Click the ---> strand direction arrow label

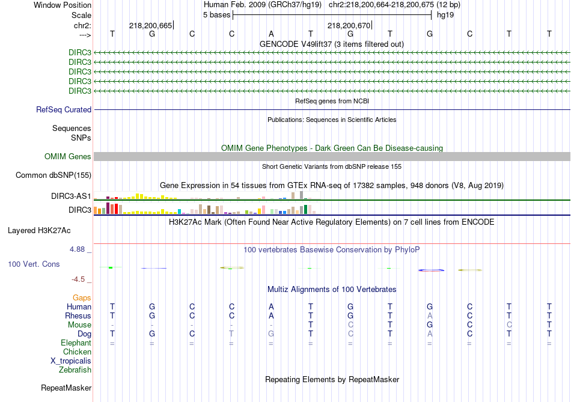click(x=85, y=35)
